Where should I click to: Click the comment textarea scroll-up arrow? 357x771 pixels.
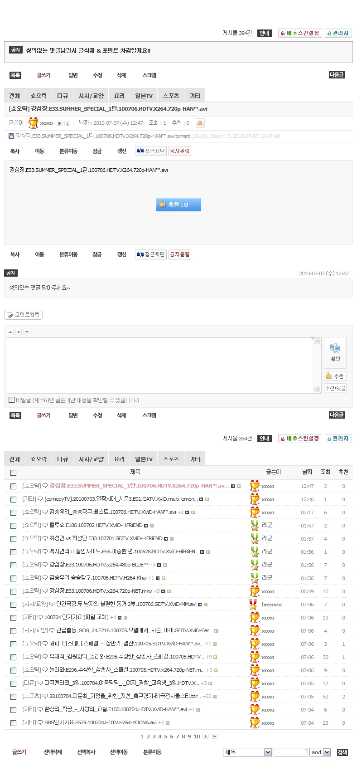pos(317,342)
